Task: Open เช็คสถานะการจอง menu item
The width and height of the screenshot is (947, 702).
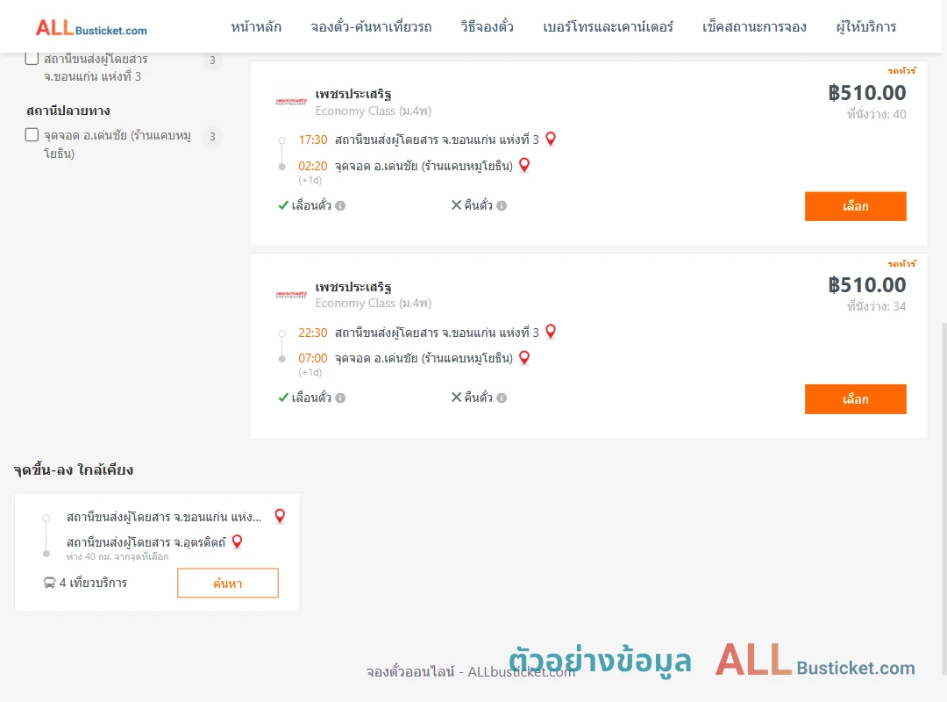Action: click(754, 27)
